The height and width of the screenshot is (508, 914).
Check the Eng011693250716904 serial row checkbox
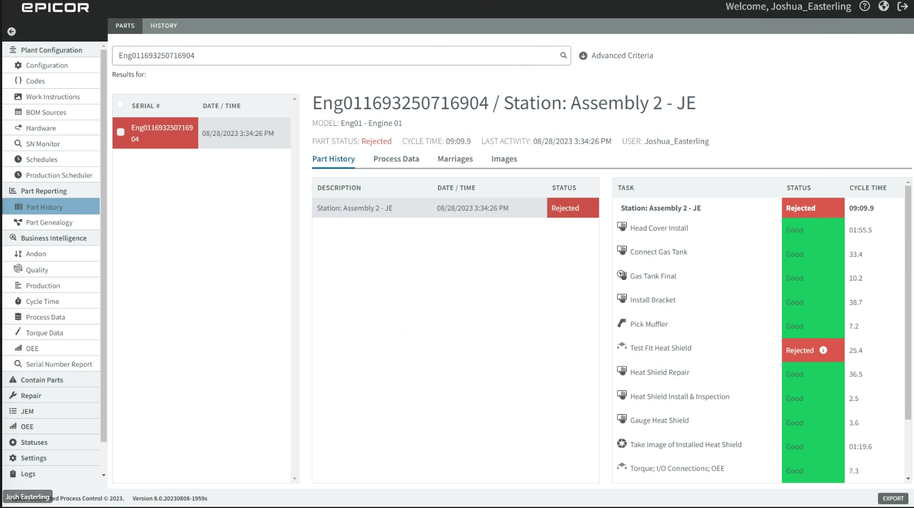(120, 133)
